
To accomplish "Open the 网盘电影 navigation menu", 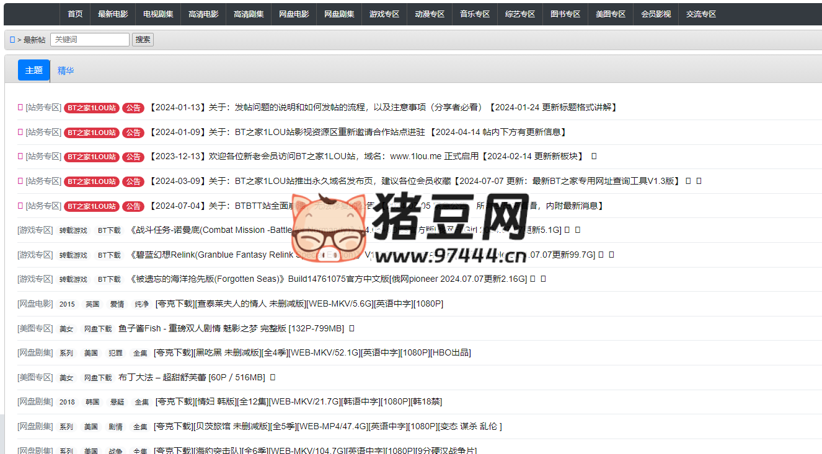I will pyautogui.click(x=293, y=14).
